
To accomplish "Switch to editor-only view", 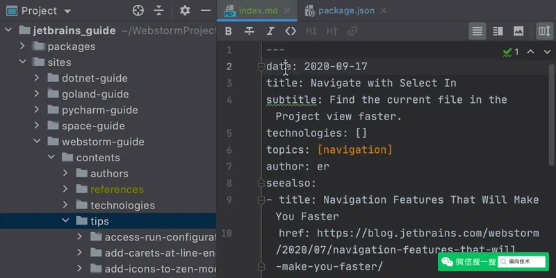I will coord(477,31).
